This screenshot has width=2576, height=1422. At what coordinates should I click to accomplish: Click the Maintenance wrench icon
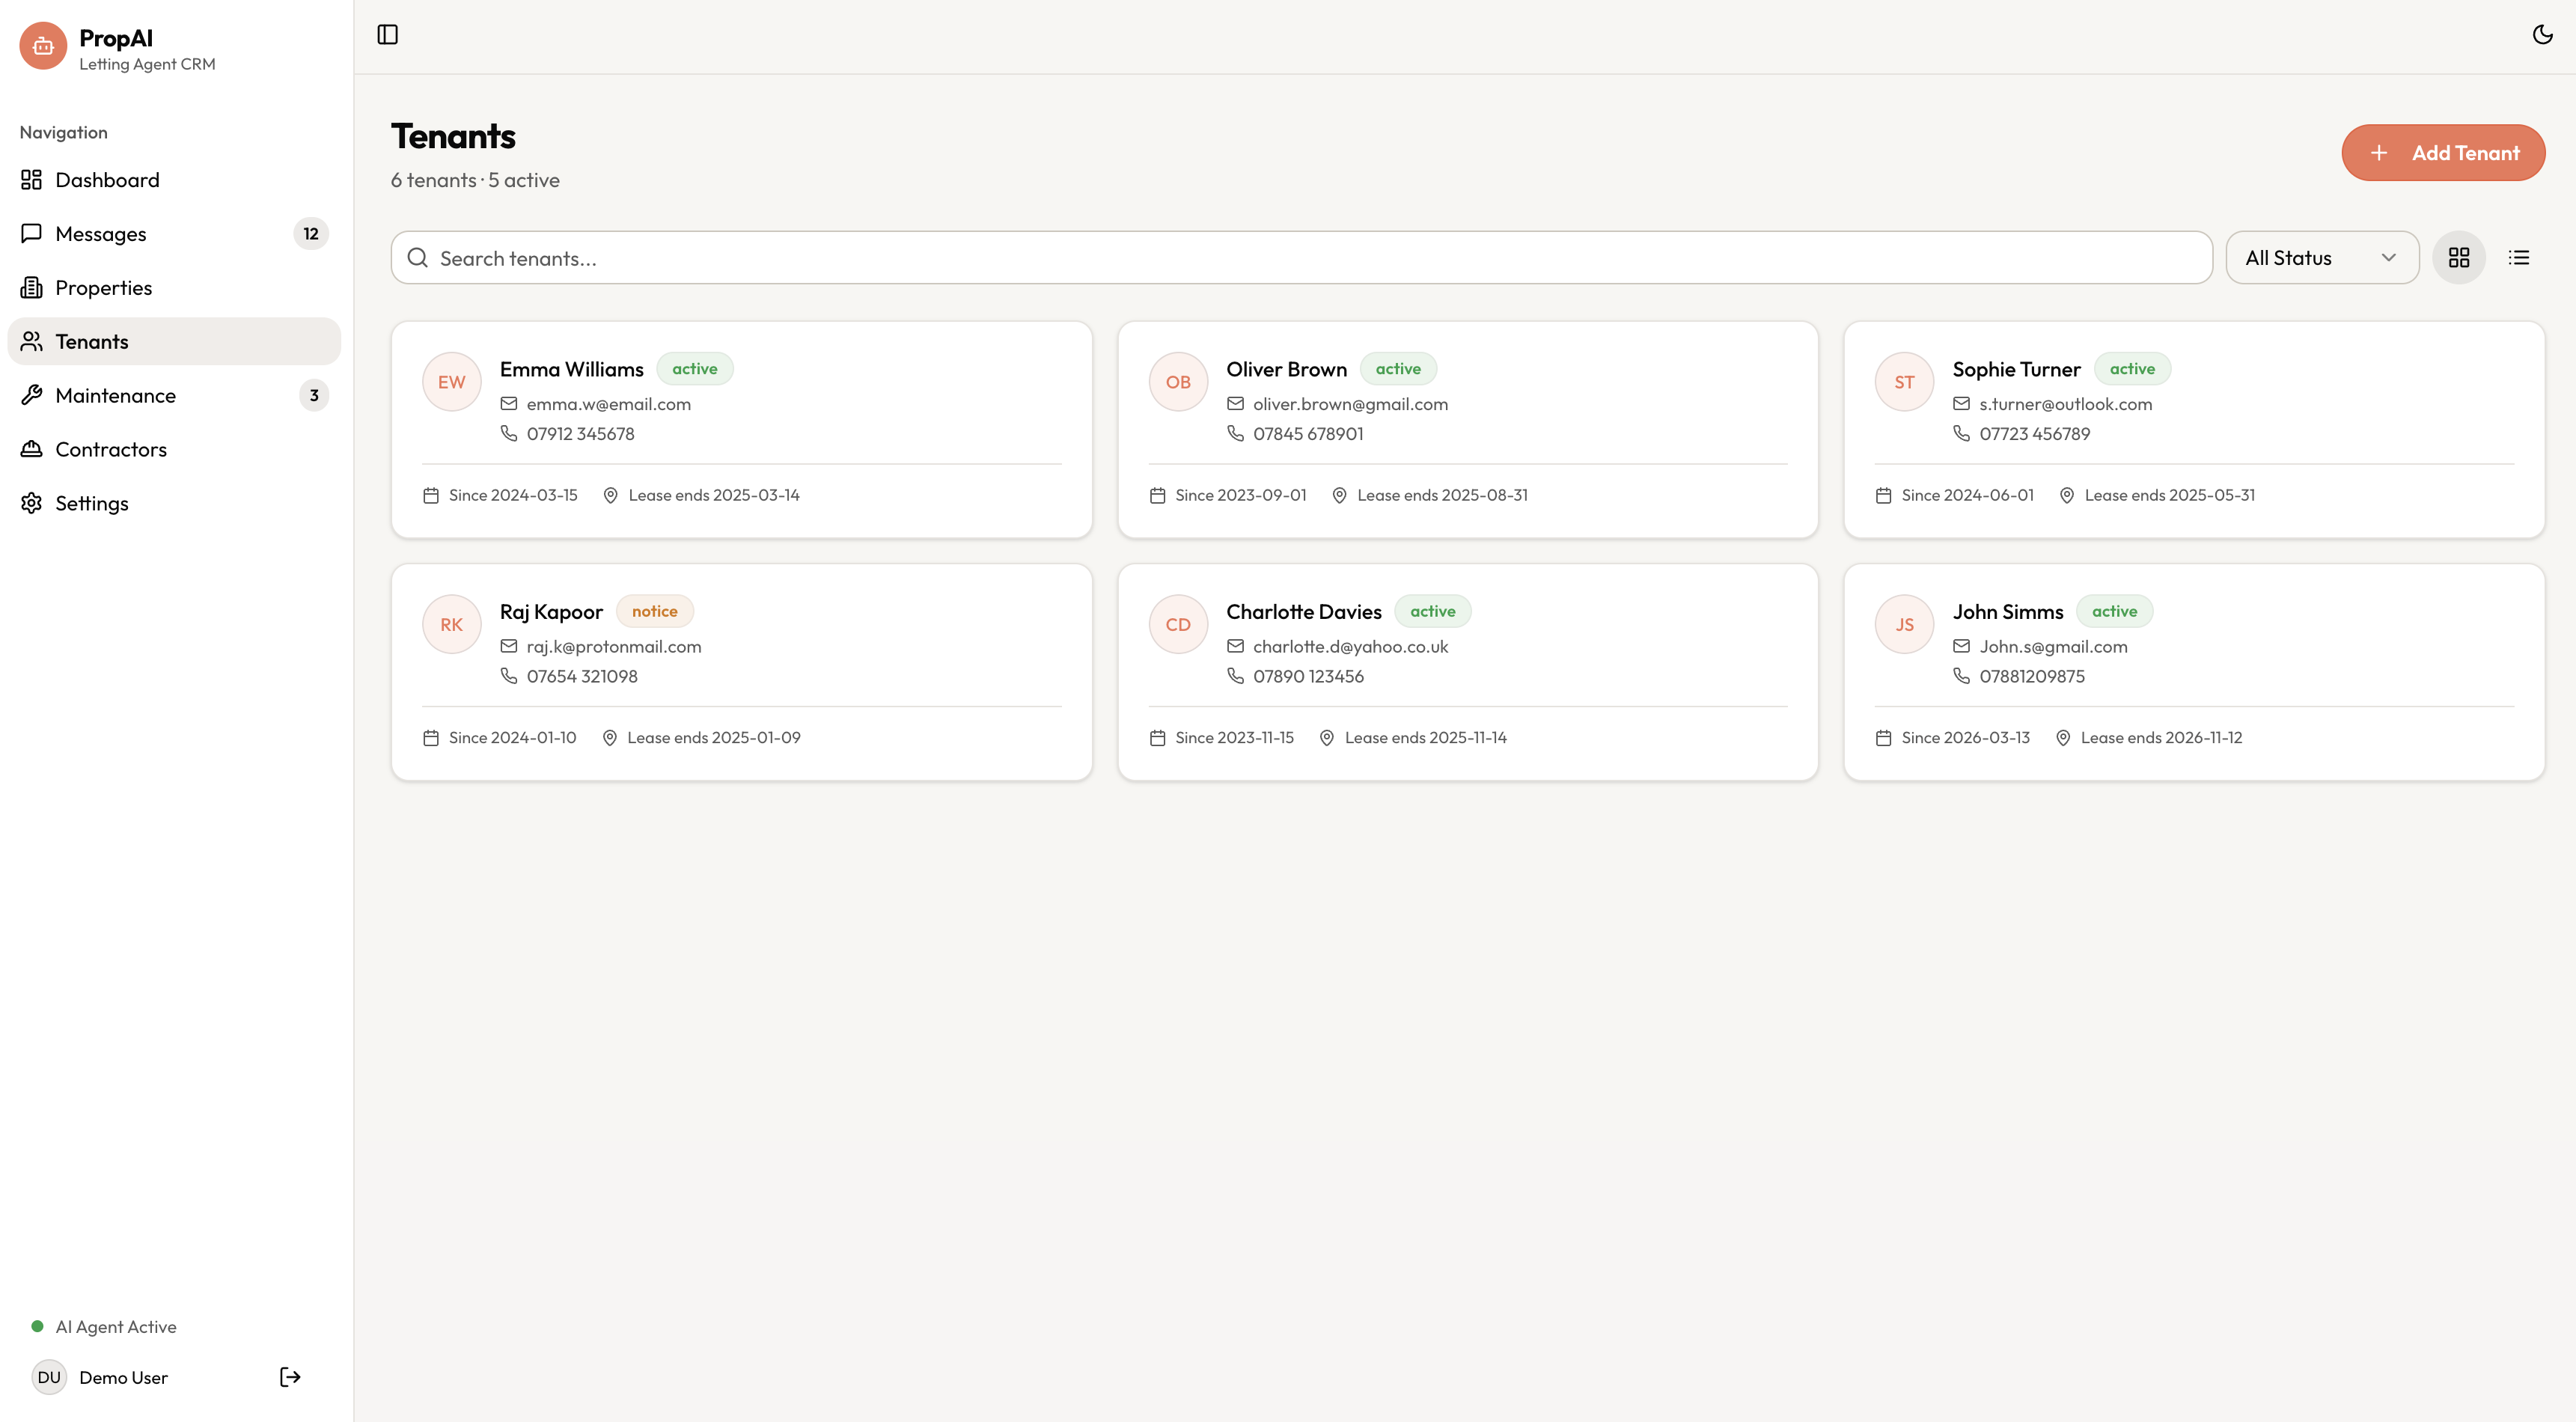tap(32, 395)
